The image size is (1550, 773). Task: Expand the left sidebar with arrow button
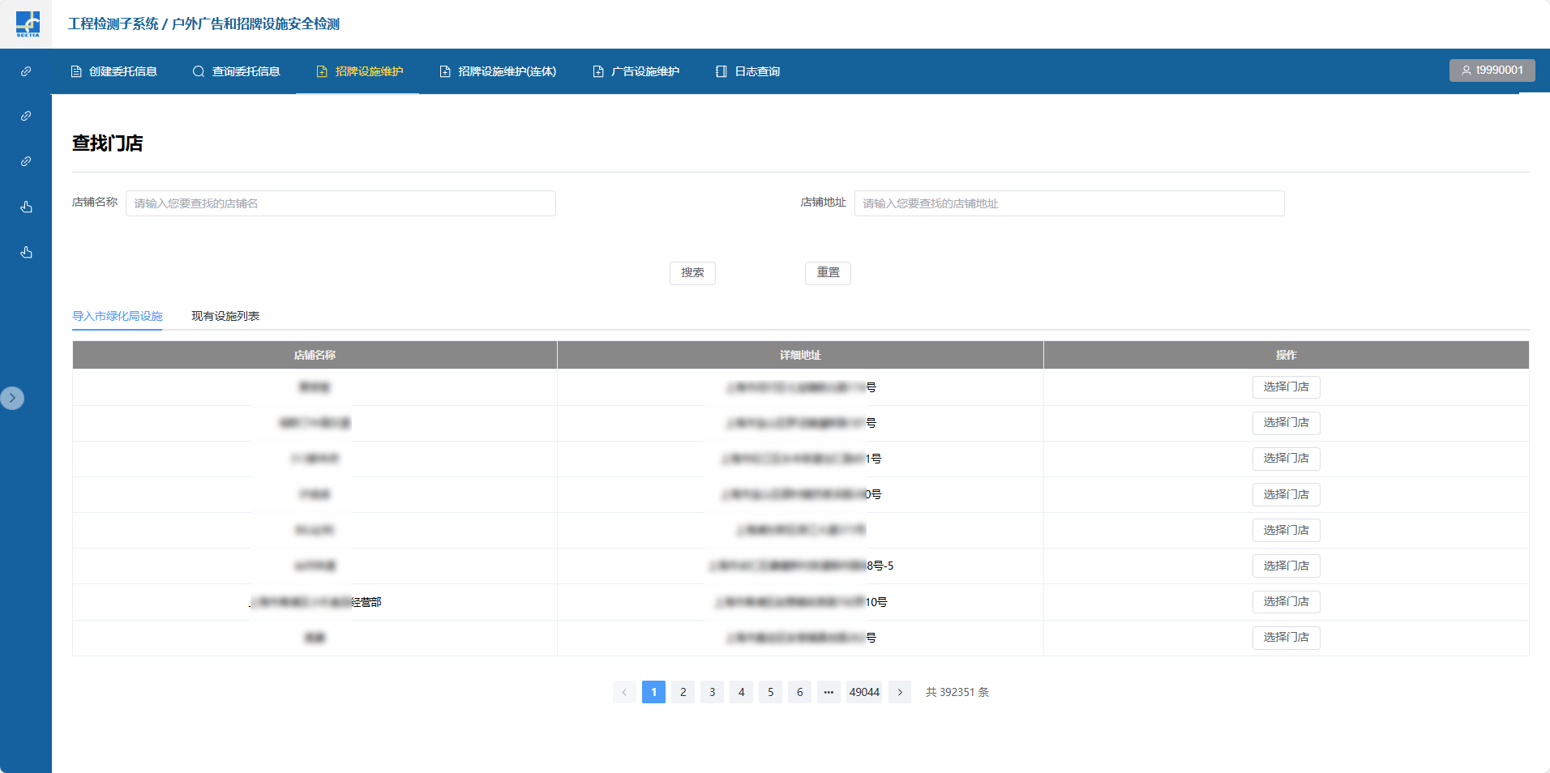[12, 398]
